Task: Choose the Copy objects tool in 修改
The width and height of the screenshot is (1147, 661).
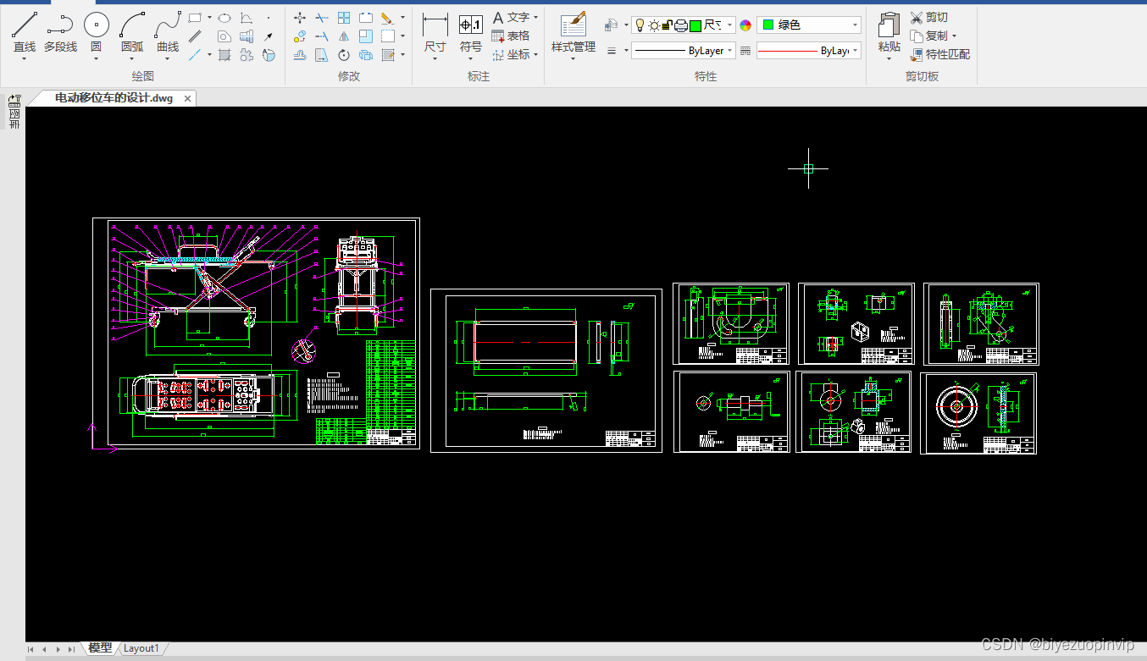Action: coord(300,36)
